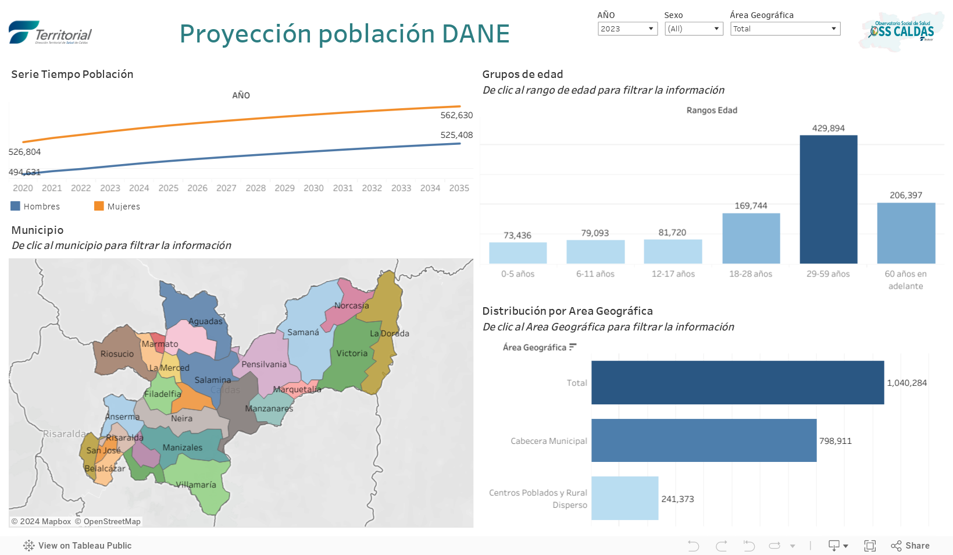Click the 18-28 años bar
Image resolution: width=953 pixels, height=555 pixels.
(751, 239)
